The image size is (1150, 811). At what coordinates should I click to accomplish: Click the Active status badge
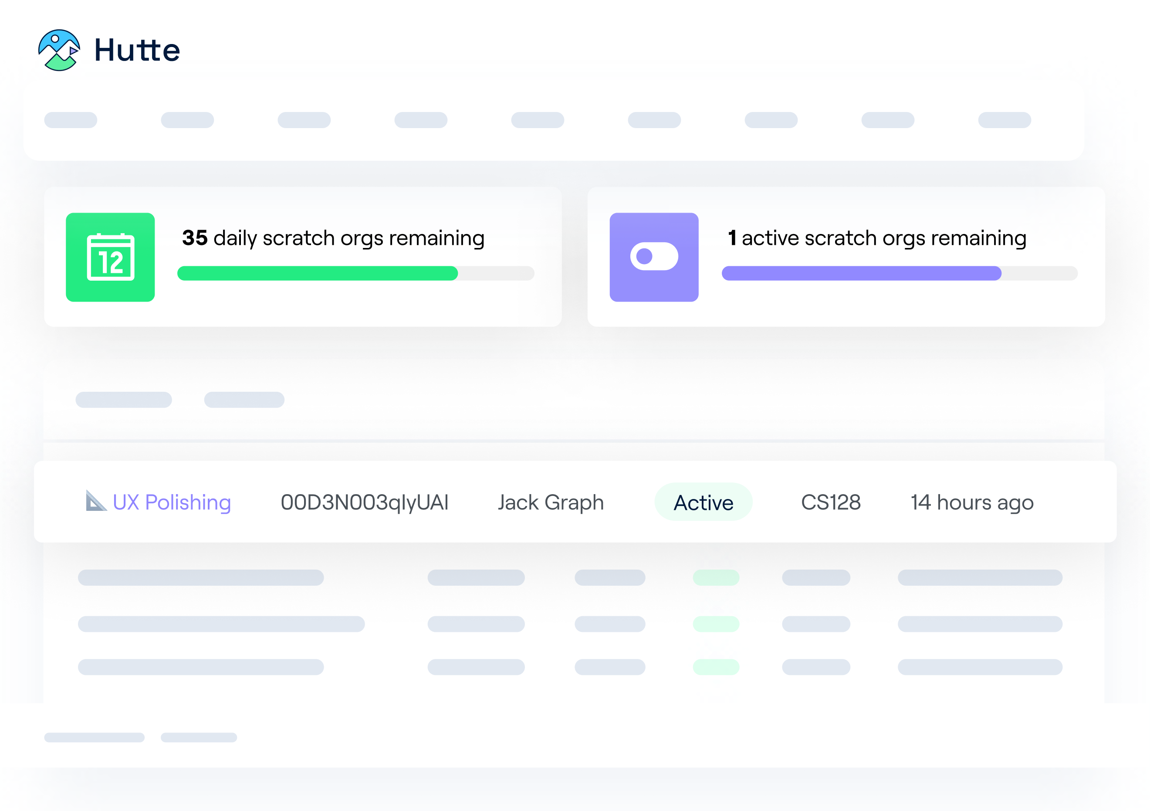click(703, 502)
